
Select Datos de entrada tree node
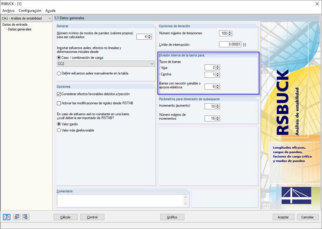15,25
